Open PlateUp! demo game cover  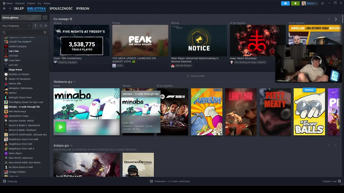click(207, 112)
